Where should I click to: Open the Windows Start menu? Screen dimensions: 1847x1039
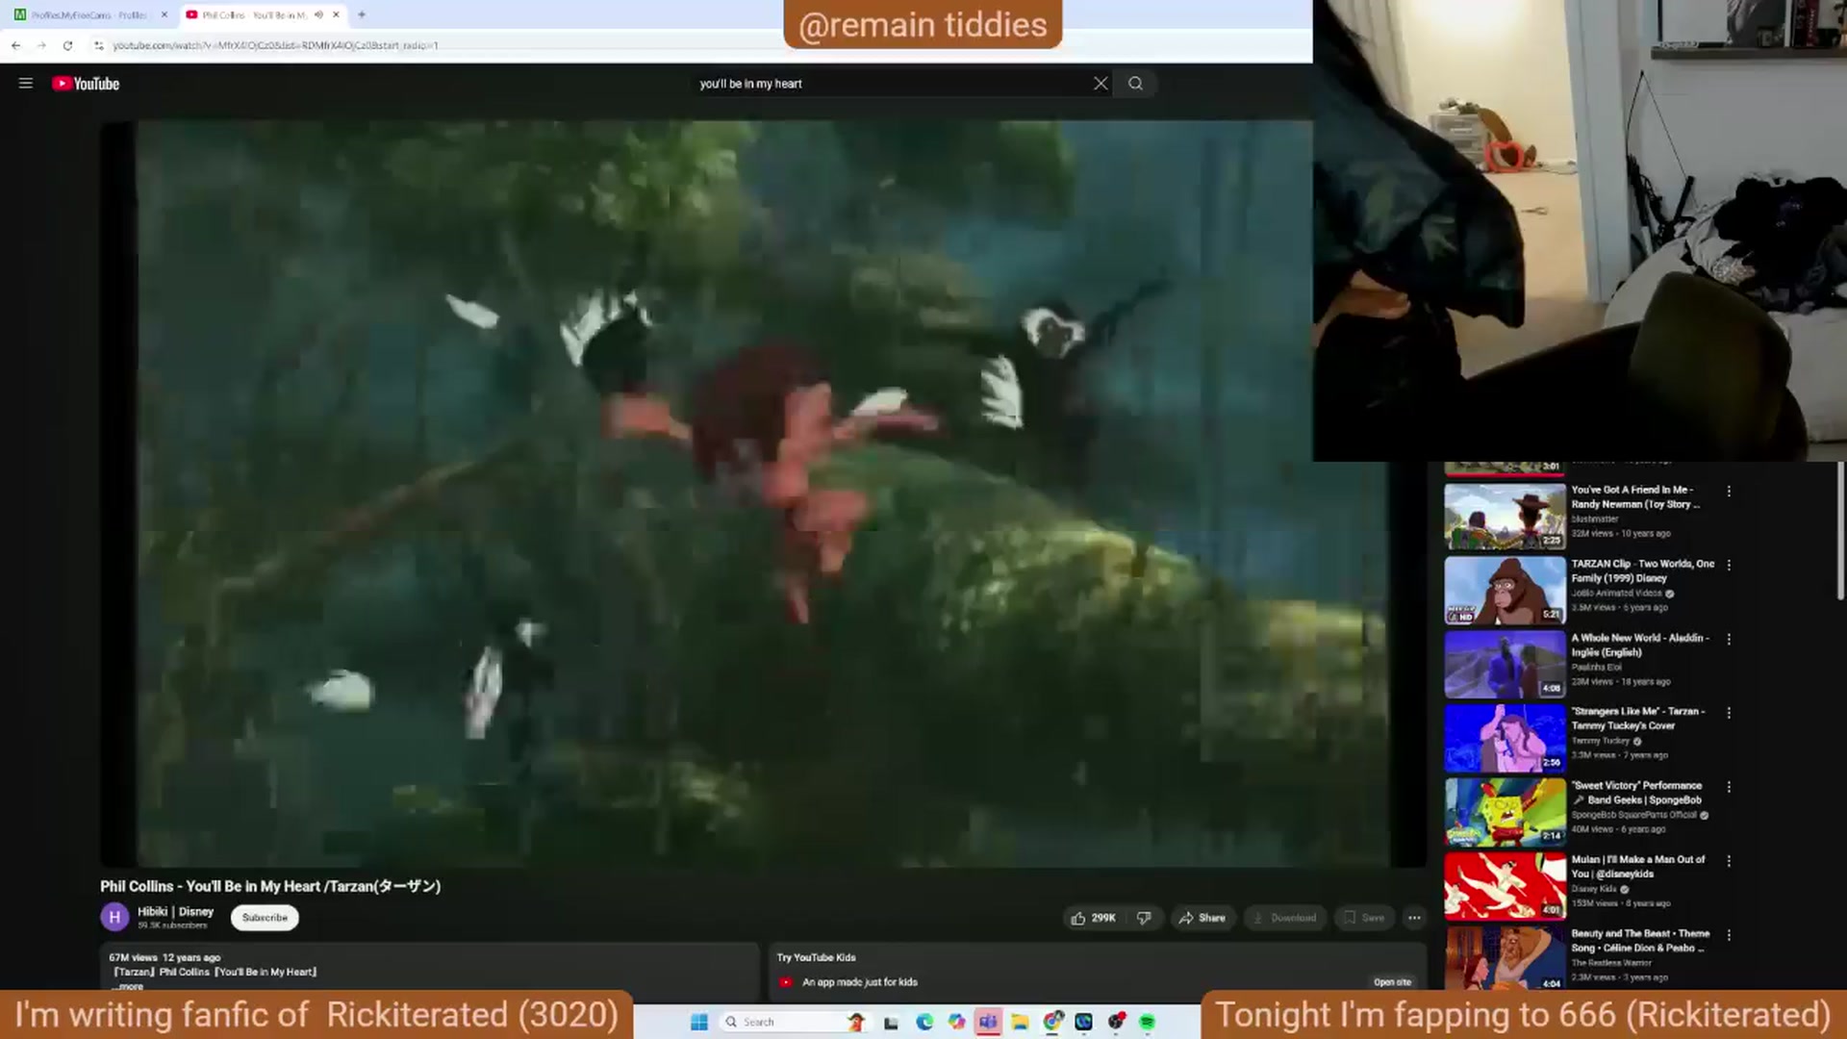point(699,1022)
